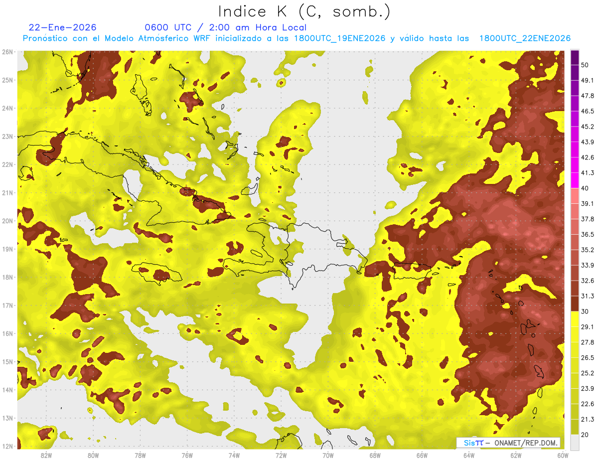Click the "46.5" color bar label
Image resolution: width=598 pixels, height=462 pixels.
tap(588, 111)
